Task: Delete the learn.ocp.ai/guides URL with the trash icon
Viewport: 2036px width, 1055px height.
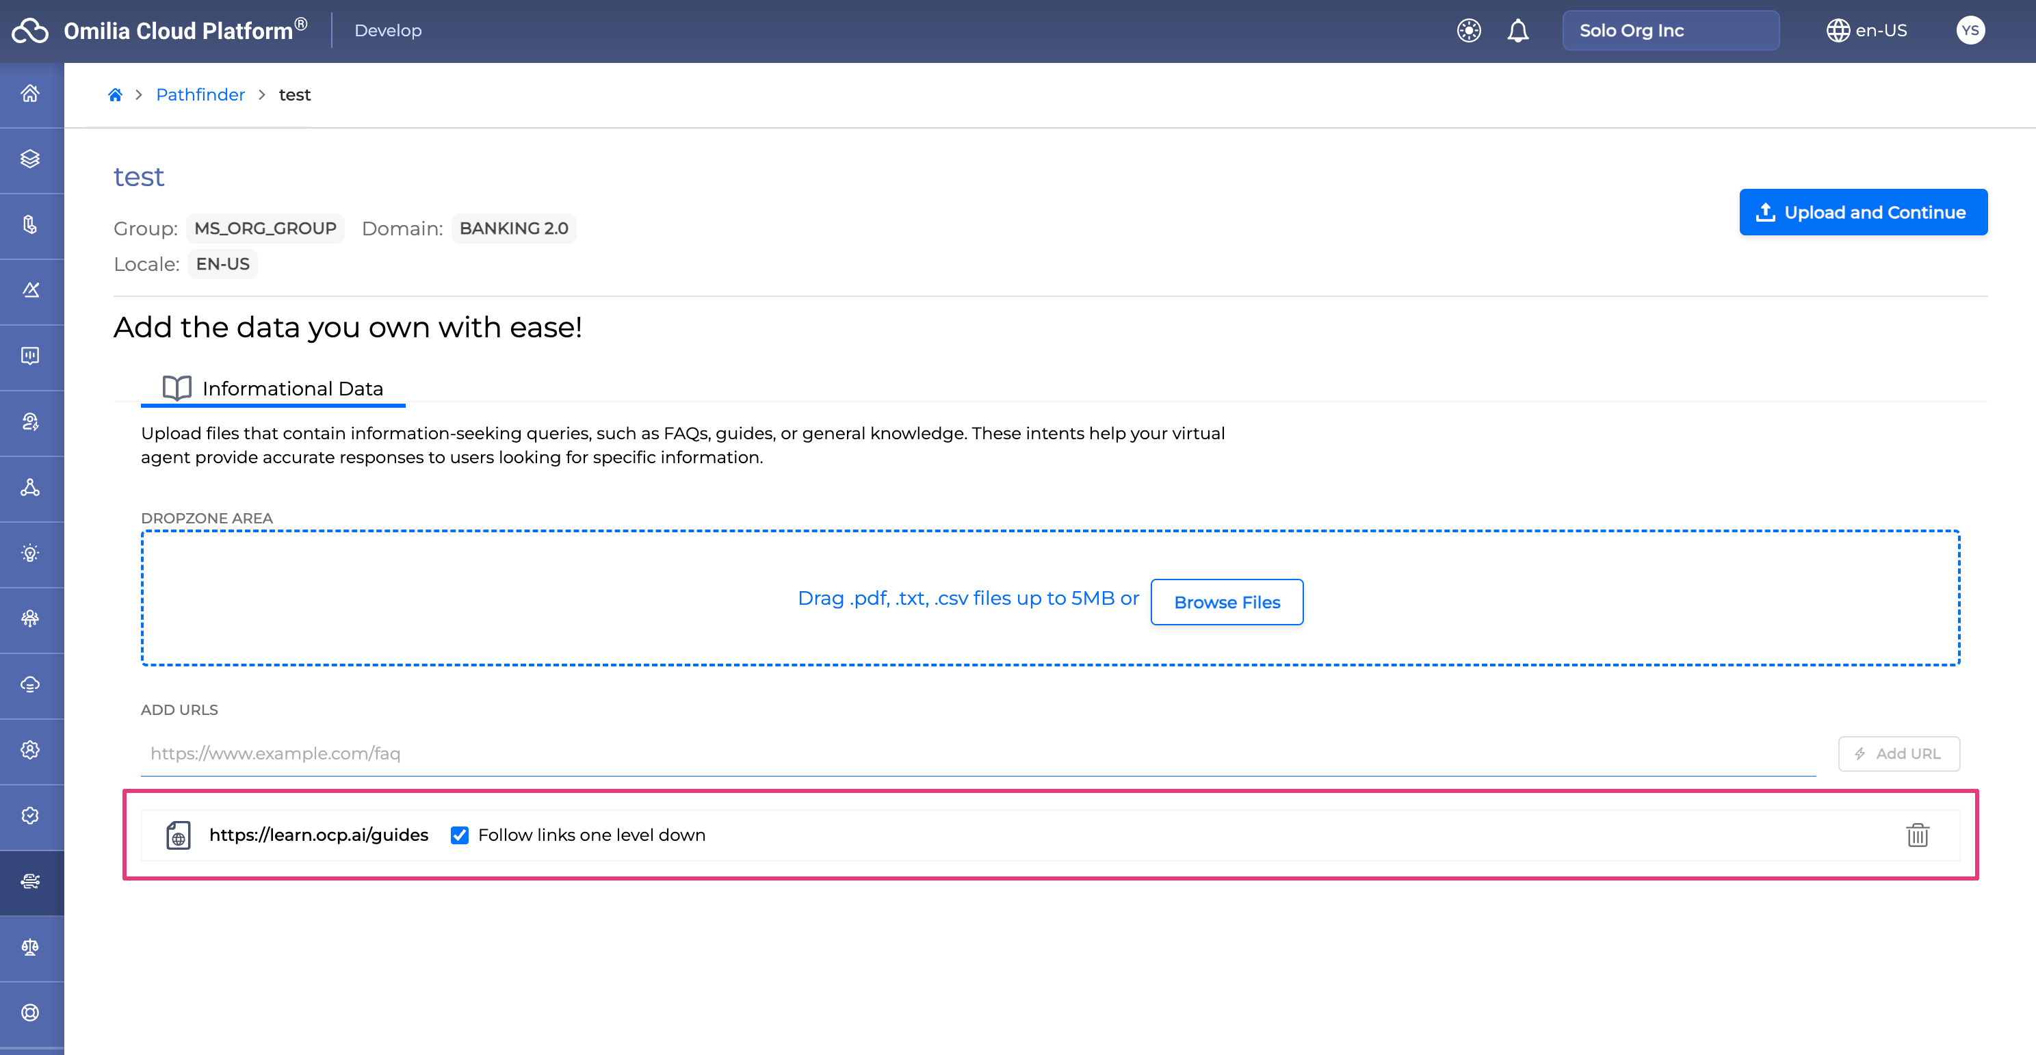Action: (1918, 835)
